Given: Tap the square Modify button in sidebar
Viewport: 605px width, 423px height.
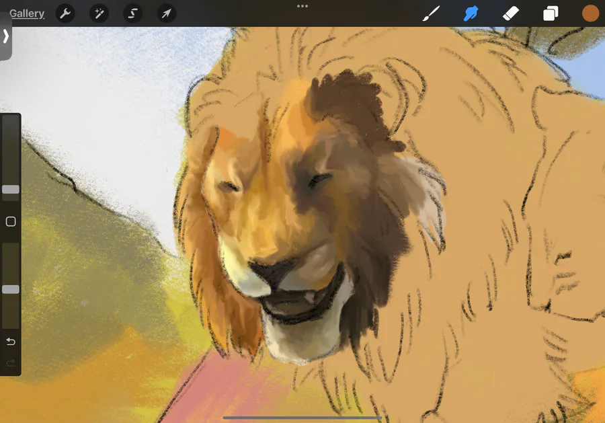Looking at the screenshot, I should (x=11, y=221).
